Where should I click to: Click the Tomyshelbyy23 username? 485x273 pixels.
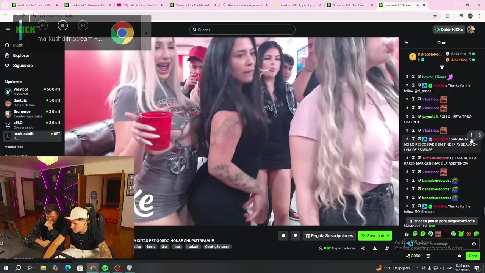(x=435, y=158)
